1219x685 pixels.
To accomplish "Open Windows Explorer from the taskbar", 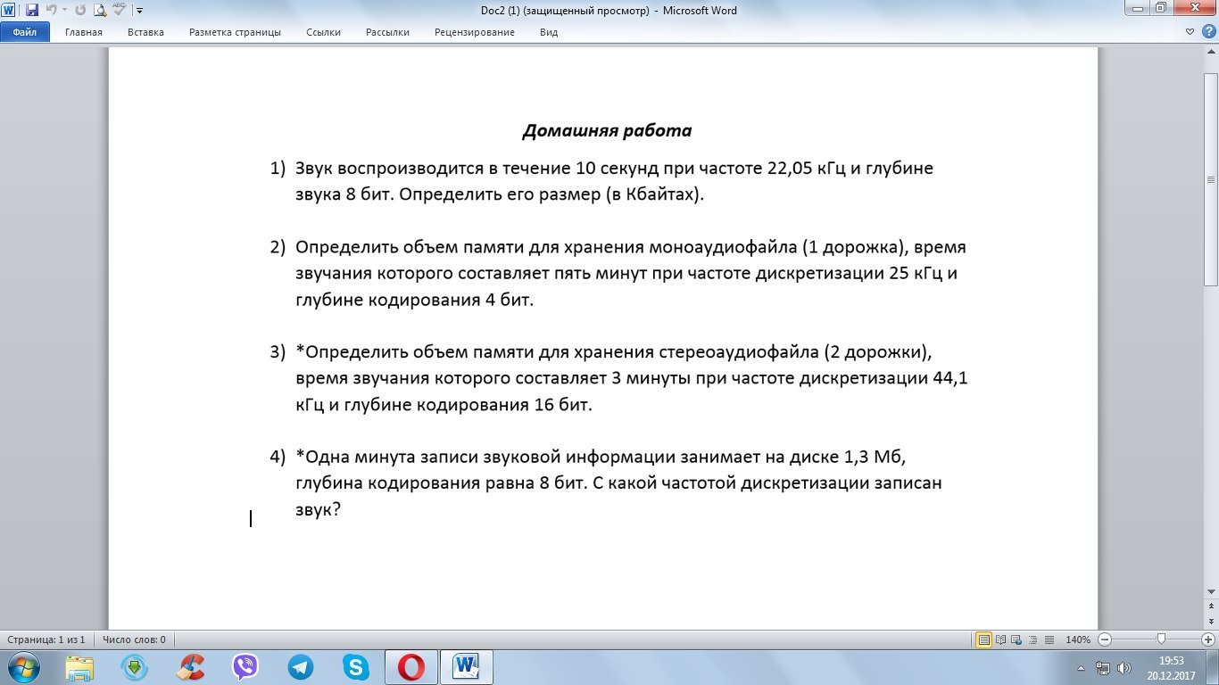I will pos(79,667).
